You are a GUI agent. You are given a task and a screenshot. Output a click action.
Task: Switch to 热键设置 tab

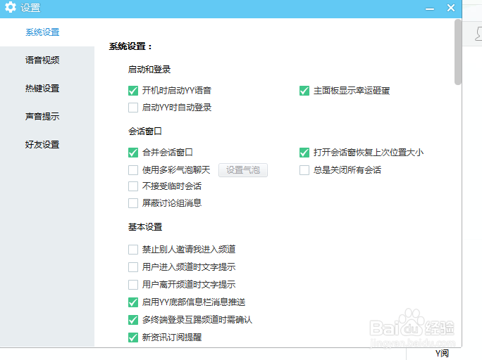[42, 89]
